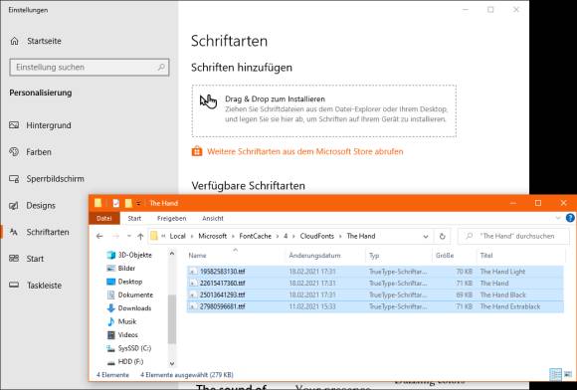Image resolution: width=577 pixels, height=390 pixels.
Task: Open HDD (F:) drive in navigation
Action: [125, 362]
